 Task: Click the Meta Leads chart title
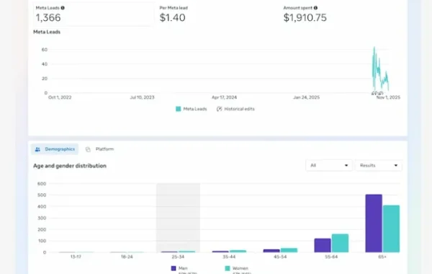point(47,32)
